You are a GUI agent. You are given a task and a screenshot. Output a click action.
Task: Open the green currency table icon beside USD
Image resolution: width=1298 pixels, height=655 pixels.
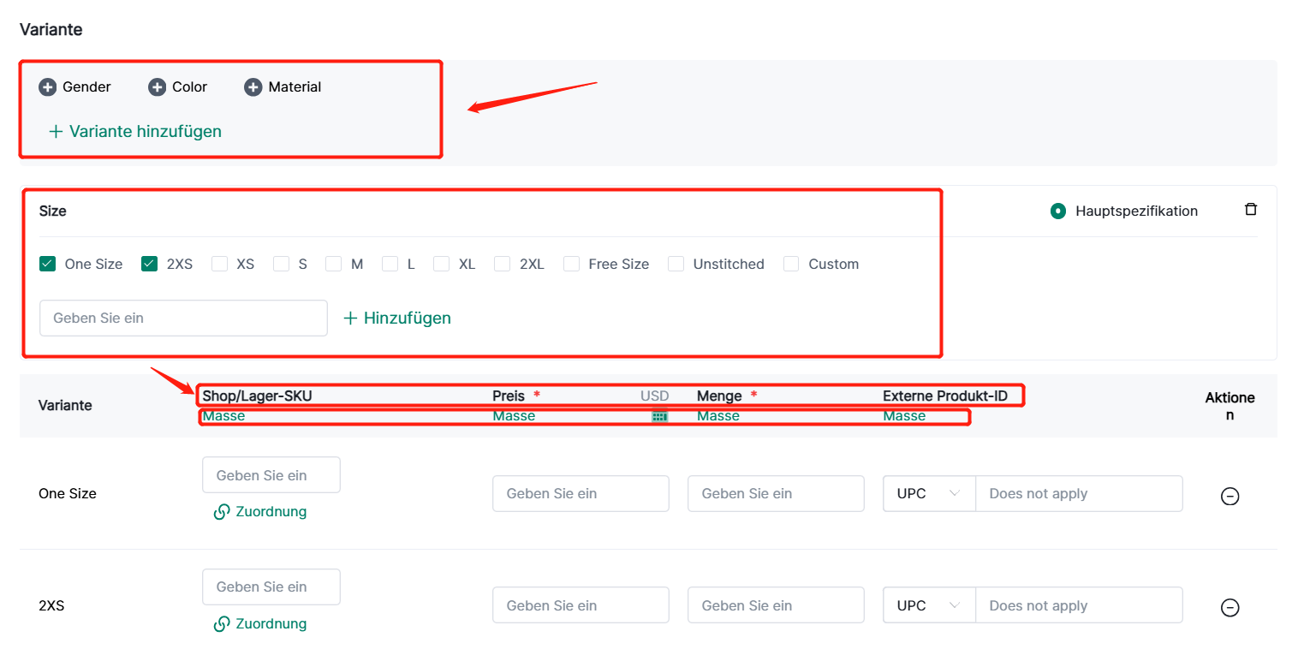coord(659,417)
